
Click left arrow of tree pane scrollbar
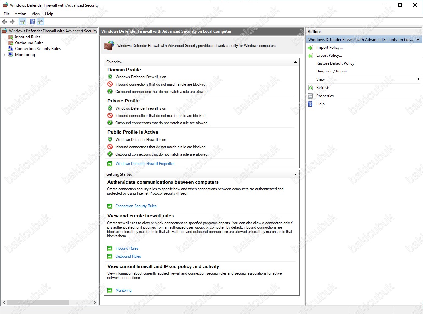(x=4, y=302)
